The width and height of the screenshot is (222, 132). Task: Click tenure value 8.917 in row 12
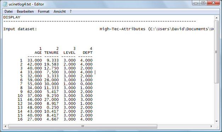click(x=53, y=104)
